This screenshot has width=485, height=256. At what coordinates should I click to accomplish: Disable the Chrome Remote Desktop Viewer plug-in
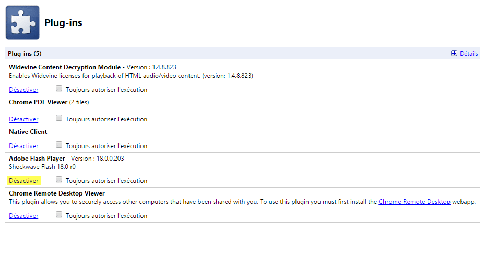pos(23,216)
